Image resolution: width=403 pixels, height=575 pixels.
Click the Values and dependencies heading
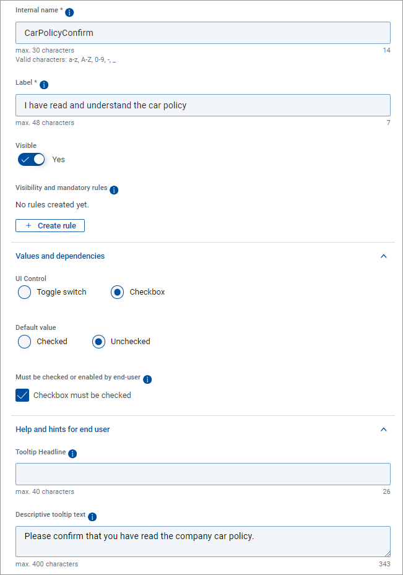(x=60, y=256)
